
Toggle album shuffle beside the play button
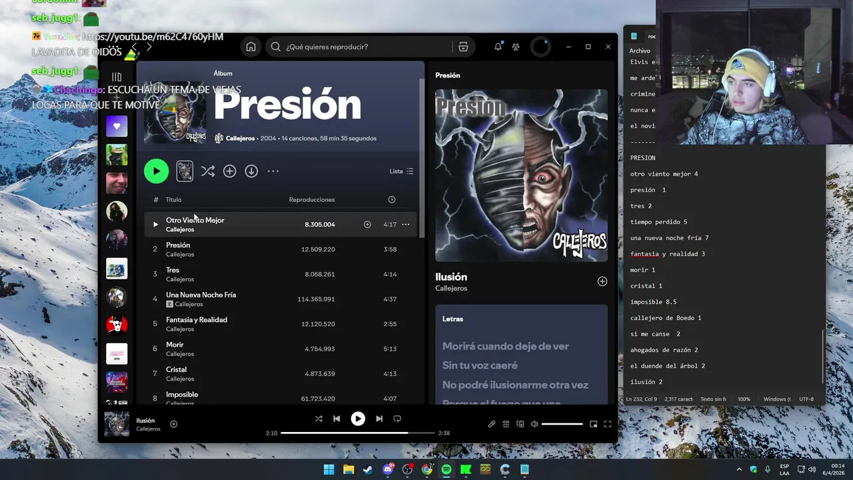208,171
